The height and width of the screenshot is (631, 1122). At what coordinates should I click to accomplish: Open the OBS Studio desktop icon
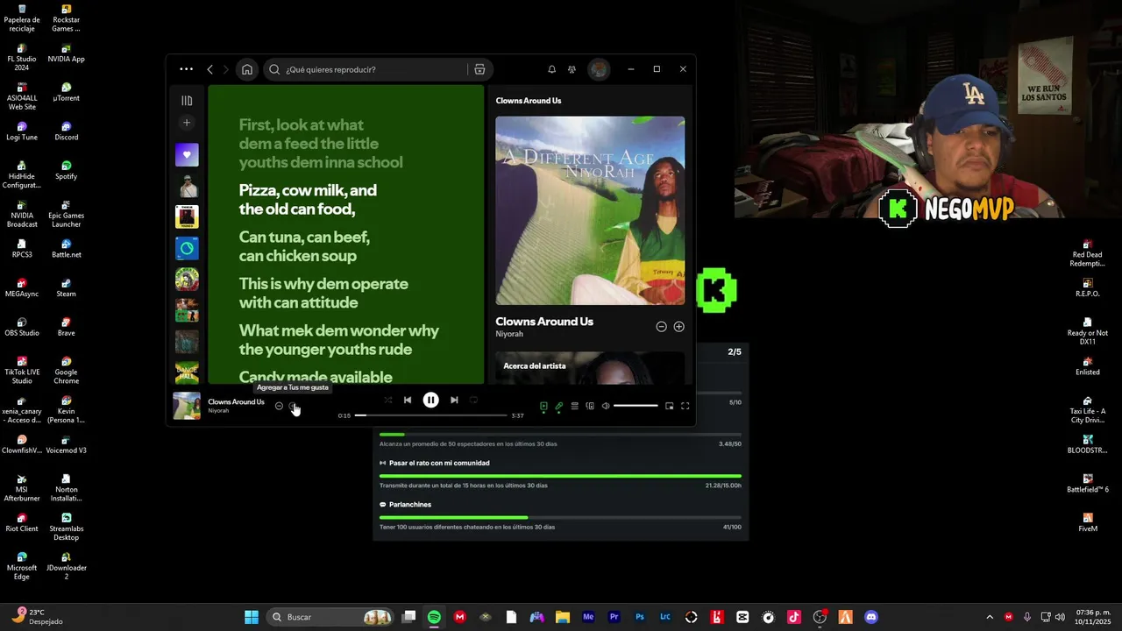click(x=22, y=327)
